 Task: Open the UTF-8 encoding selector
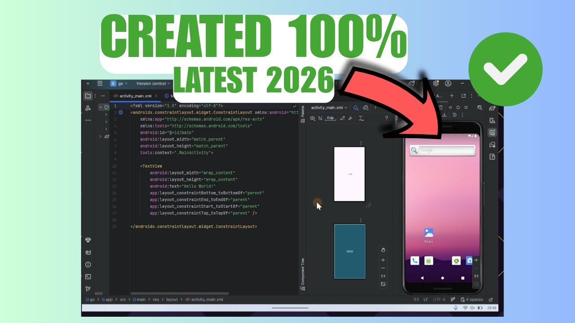(439, 300)
